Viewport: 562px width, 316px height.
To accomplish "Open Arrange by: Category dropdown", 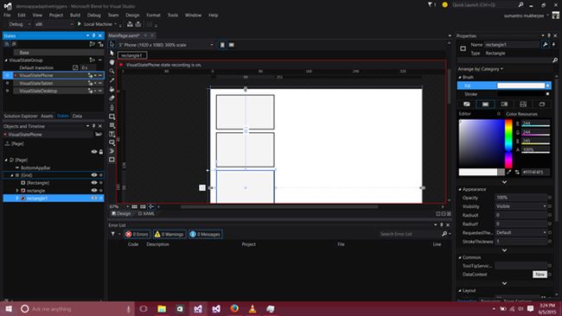I will click(480, 69).
